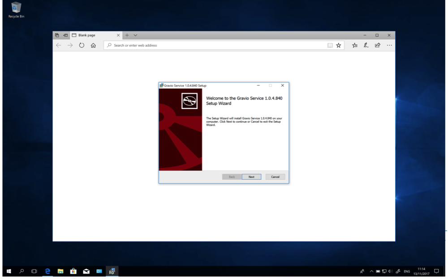Check battery status in system tray
The height and width of the screenshot is (279, 448).
click(378, 271)
